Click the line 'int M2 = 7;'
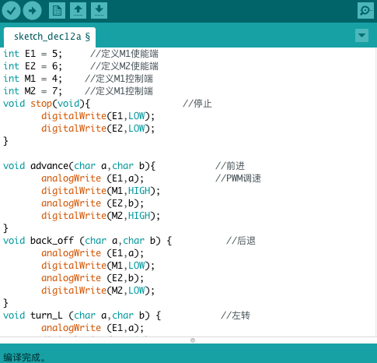The width and height of the screenshot is (377, 363). pos(33,91)
